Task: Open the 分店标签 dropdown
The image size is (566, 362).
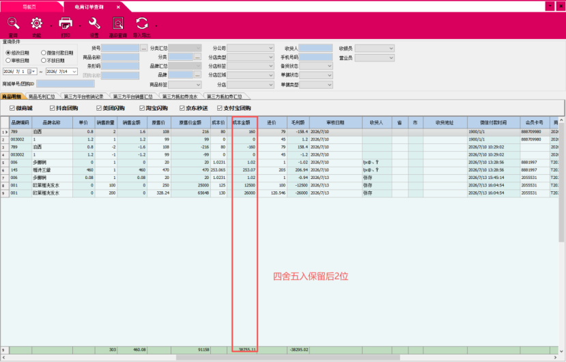Action: pyautogui.click(x=251, y=66)
